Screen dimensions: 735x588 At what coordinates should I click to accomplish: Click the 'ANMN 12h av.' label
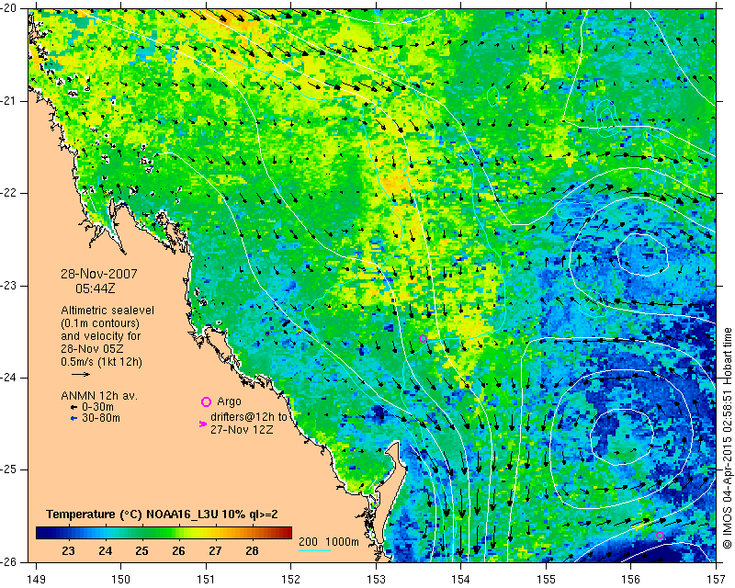pyautogui.click(x=99, y=396)
